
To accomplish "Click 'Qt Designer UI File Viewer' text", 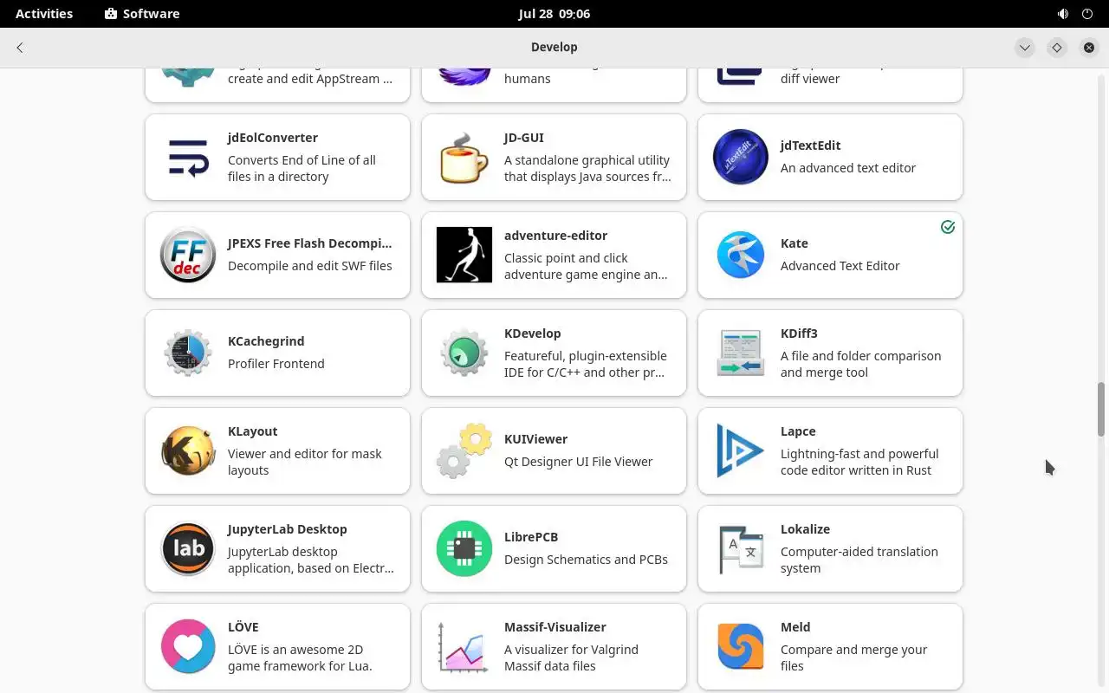I will [x=578, y=462].
